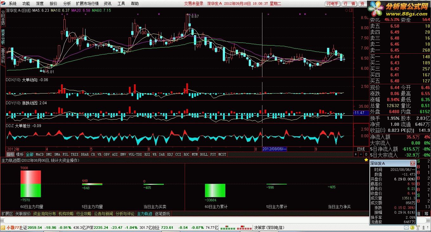Select the ROC indicator
This screenshot has height=232, width=431.
pyautogui.click(x=186, y=154)
